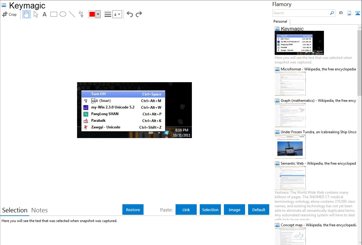This screenshot has height=245, width=362.
Task: Click Turn Off in the screenshot menu
Action: (123, 94)
